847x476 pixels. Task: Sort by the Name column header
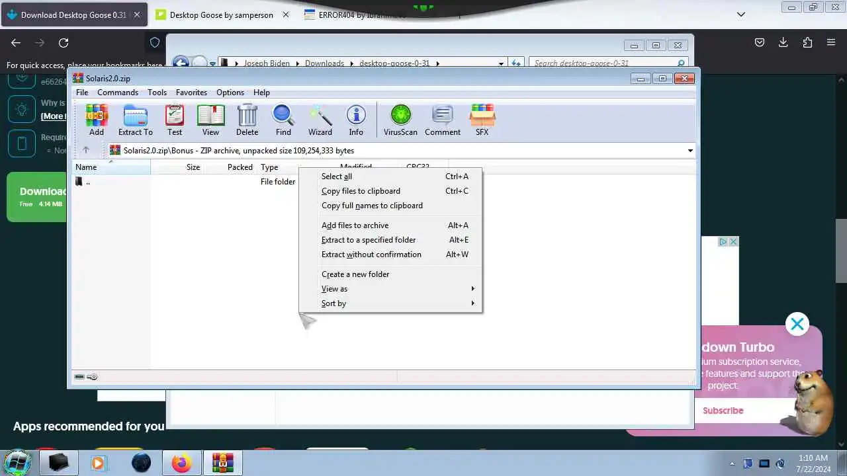coord(111,167)
